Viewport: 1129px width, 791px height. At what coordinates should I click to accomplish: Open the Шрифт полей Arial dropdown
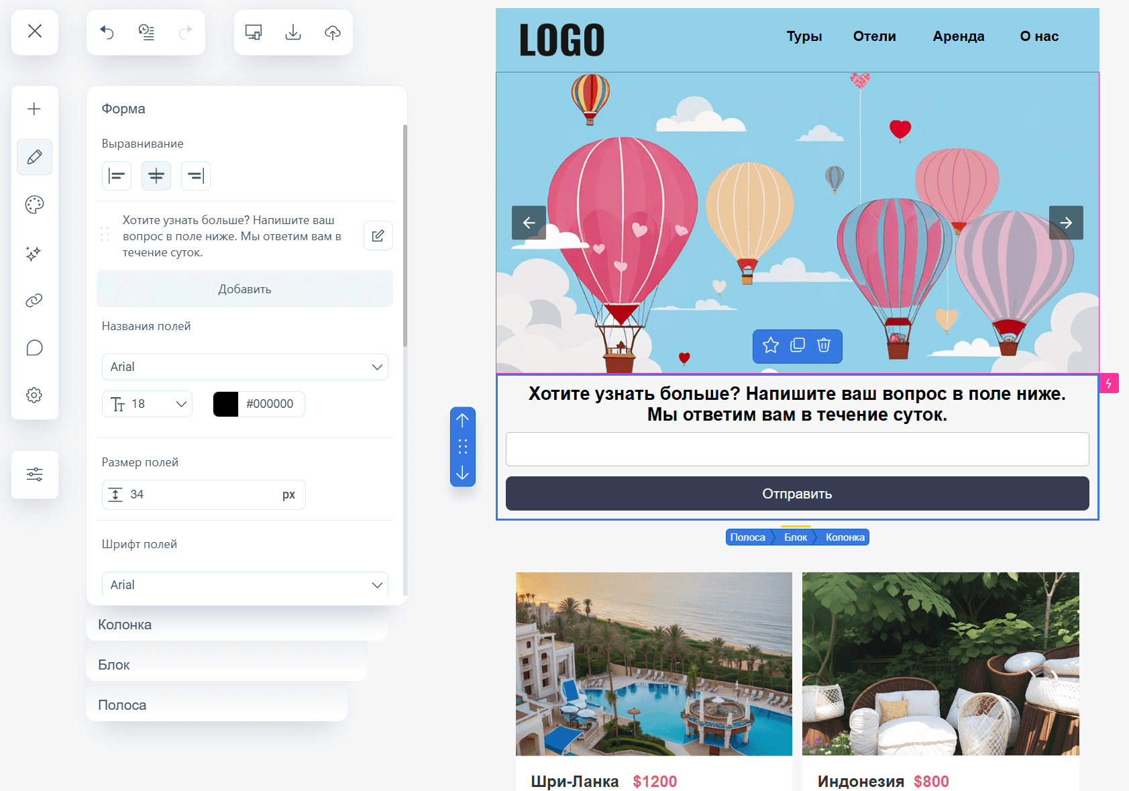(245, 585)
